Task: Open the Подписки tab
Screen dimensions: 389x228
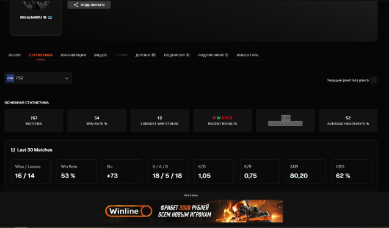Action: click(176, 55)
